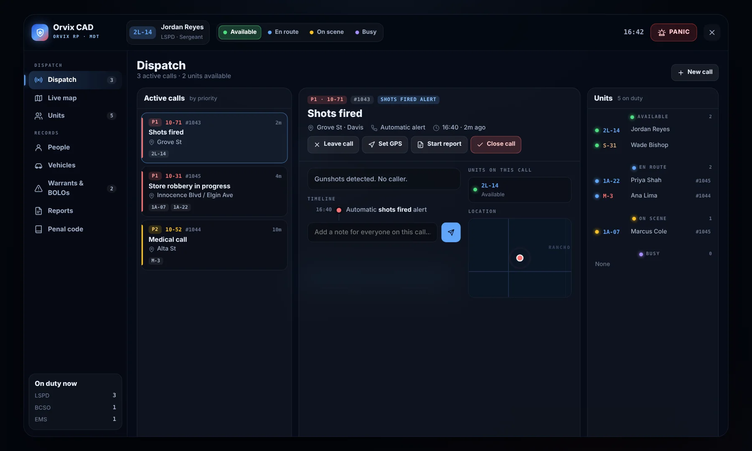Click the clock icon beside 16:40
This screenshot has height=451, width=752.
point(436,128)
